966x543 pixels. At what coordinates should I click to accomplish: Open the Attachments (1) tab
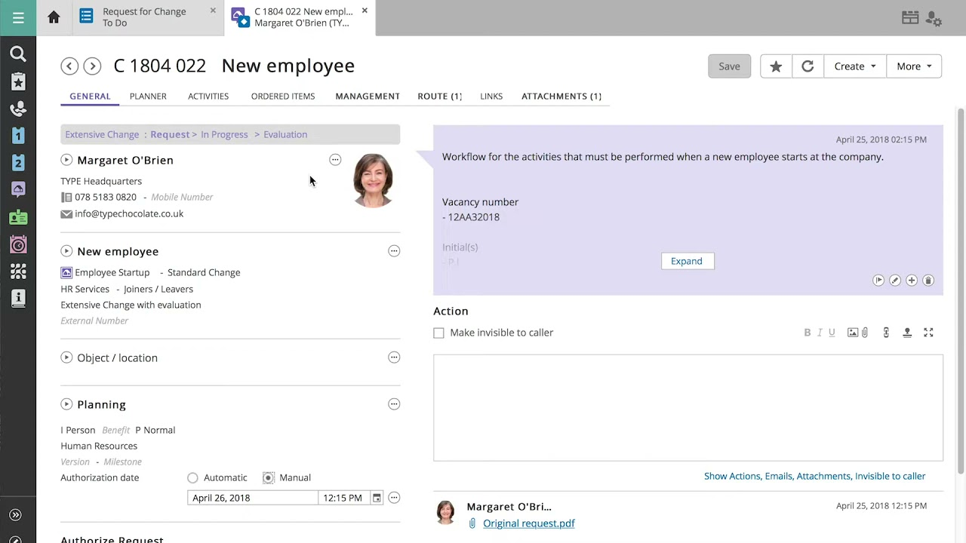[561, 97]
